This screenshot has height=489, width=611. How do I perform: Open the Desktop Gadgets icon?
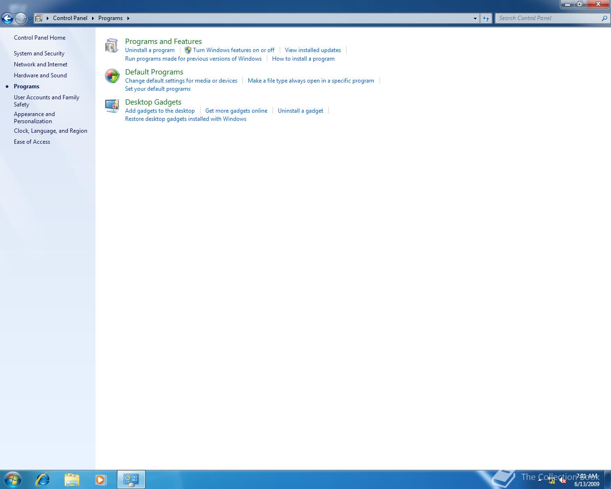[x=112, y=106]
